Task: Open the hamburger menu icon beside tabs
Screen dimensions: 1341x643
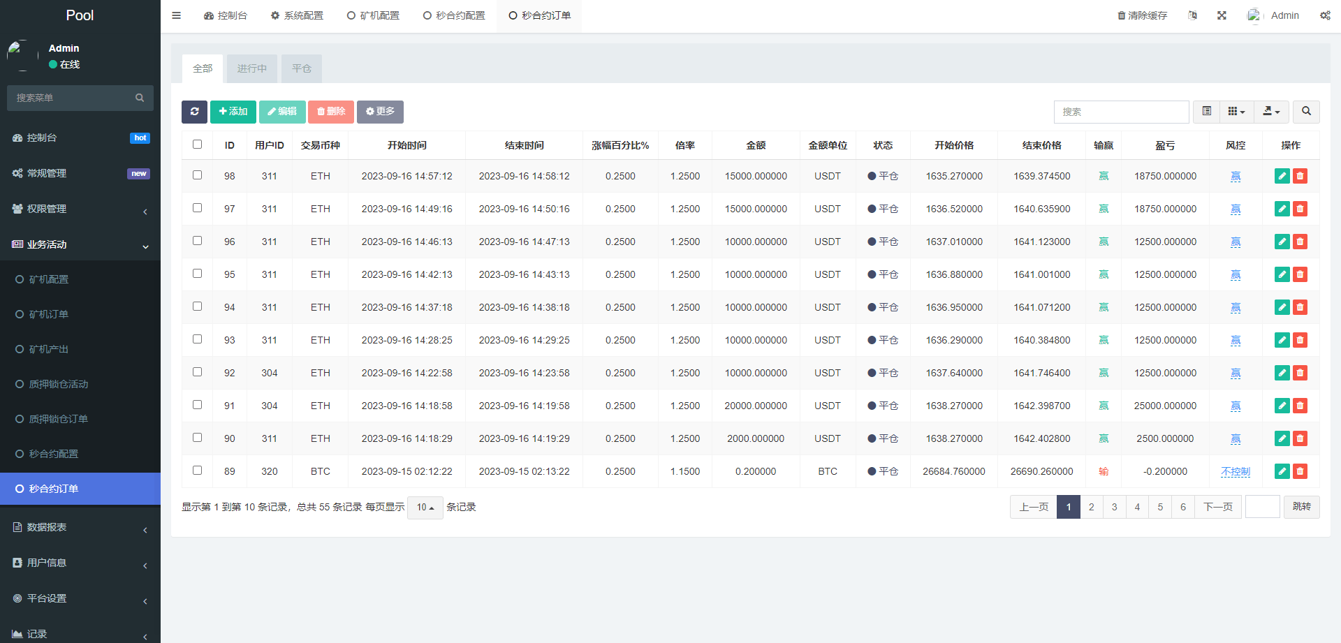Action: [x=176, y=15]
